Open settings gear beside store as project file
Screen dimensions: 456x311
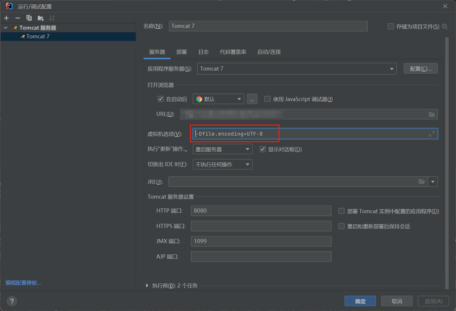point(444,26)
